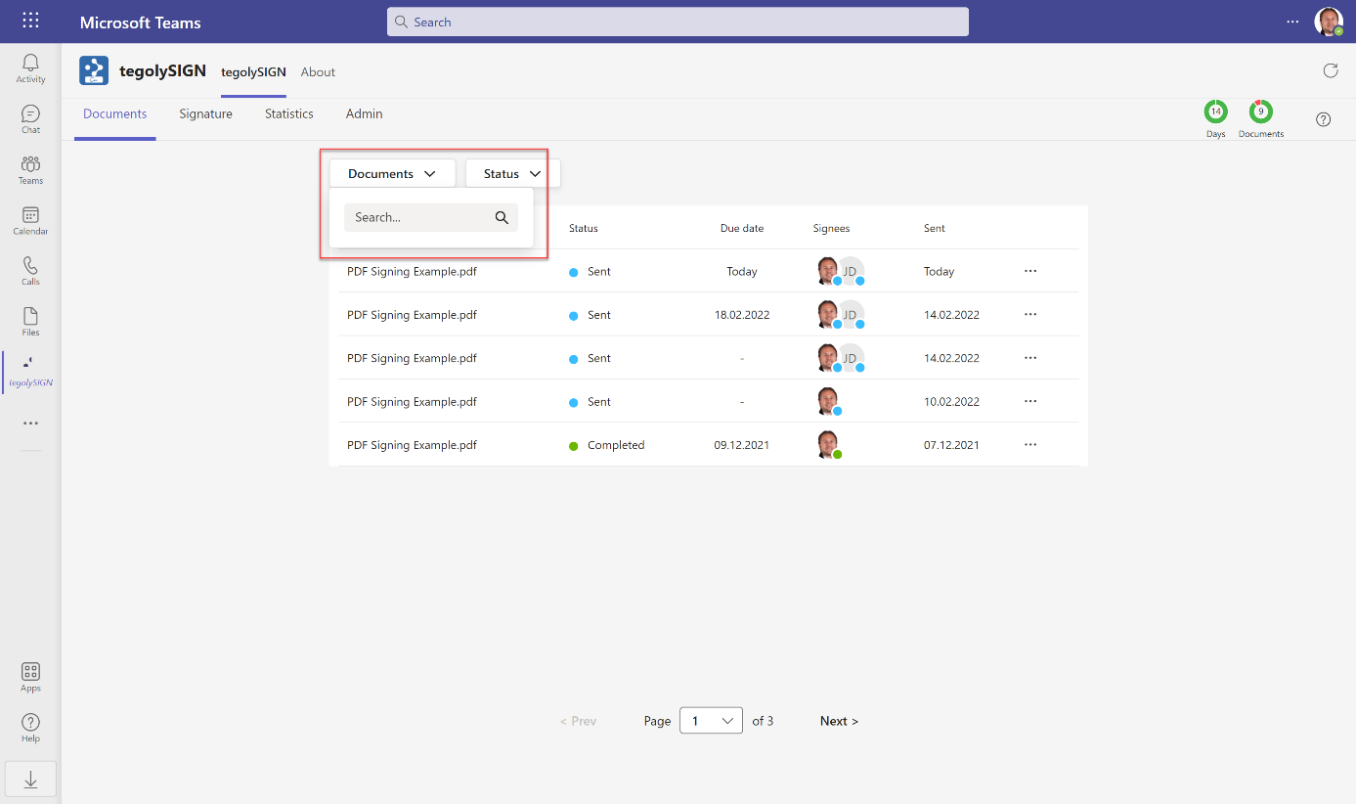1356x804 pixels.
Task: Click the download desktop app icon
Action: [30, 779]
